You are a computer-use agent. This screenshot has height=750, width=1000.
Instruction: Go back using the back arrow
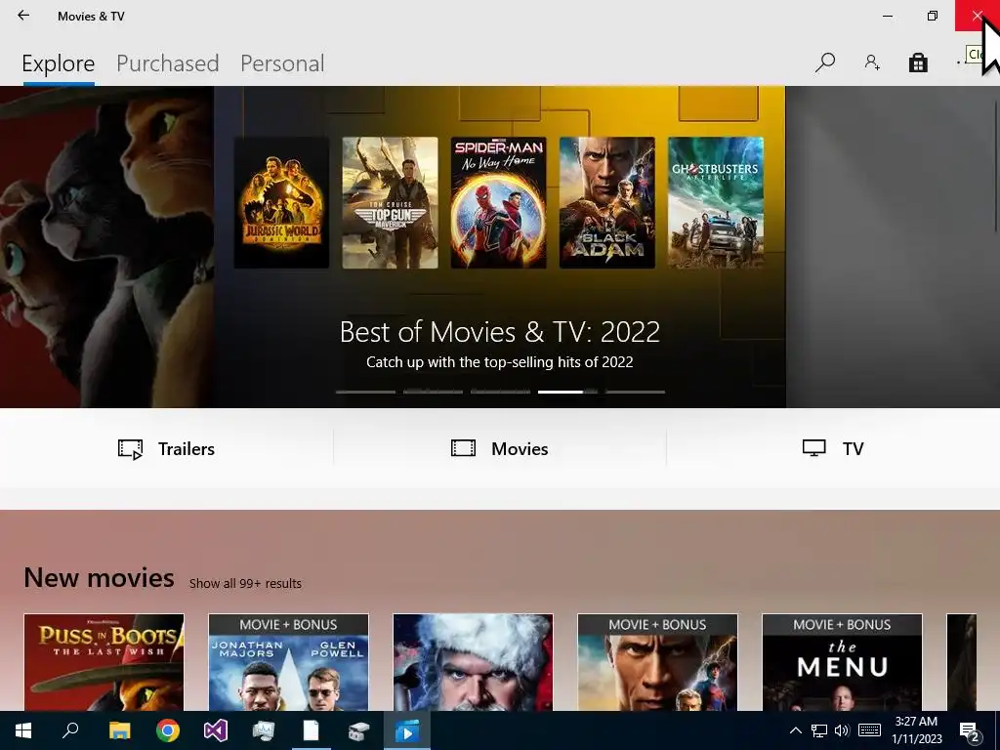click(x=23, y=16)
